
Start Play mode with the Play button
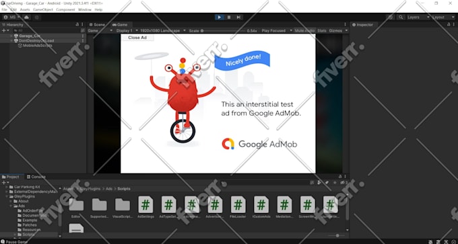[219, 17]
